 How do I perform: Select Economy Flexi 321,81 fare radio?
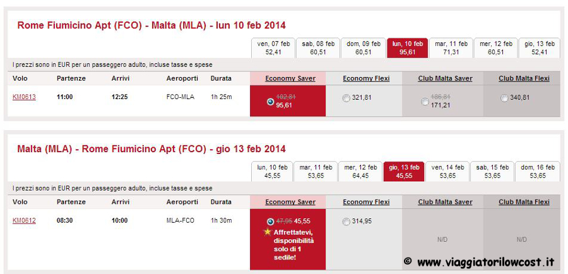point(346,98)
